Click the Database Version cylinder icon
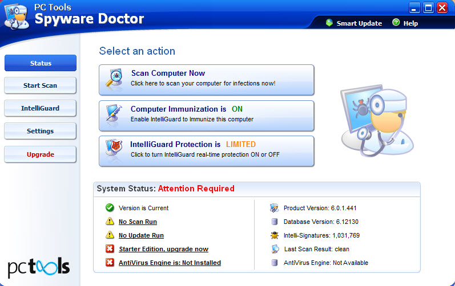This screenshot has width=455, height=286. pyautogui.click(x=275, y=222)
